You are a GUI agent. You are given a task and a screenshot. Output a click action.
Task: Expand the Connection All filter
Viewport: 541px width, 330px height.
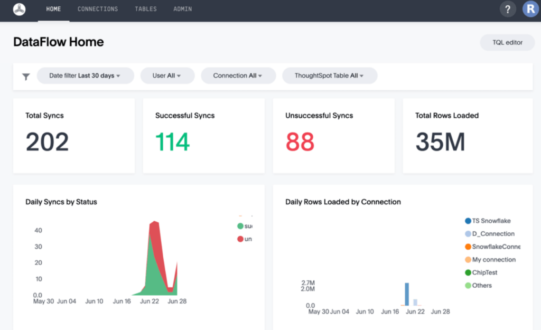238,76
